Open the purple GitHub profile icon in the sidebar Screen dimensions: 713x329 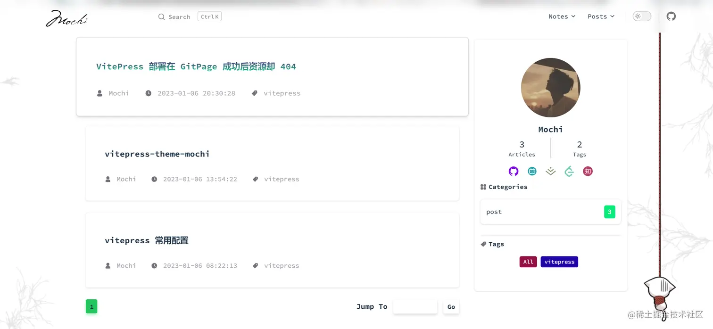click(x=514, y=171)
